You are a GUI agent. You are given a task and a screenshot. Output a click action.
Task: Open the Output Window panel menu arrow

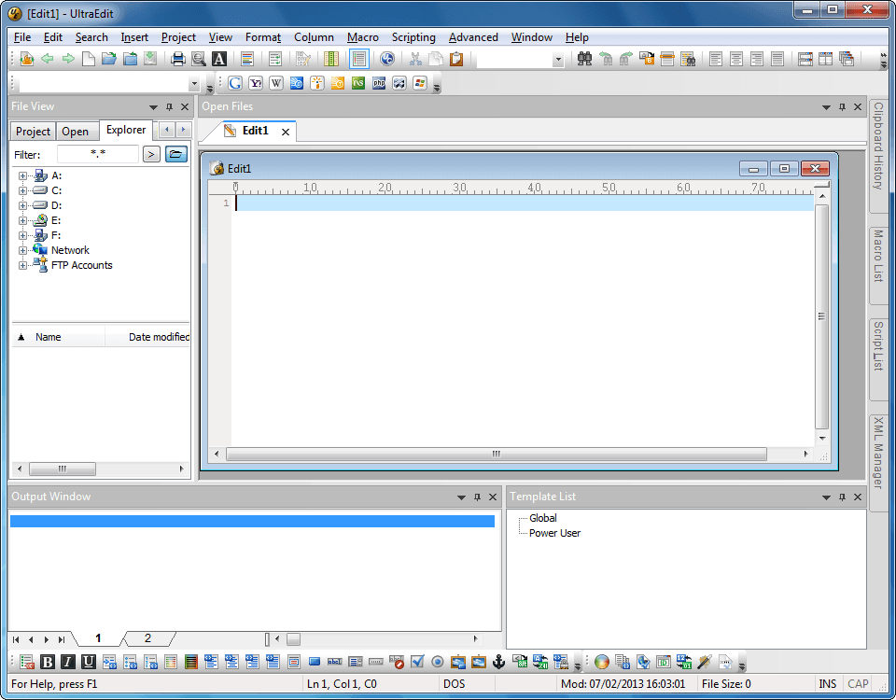pos(461,497)
